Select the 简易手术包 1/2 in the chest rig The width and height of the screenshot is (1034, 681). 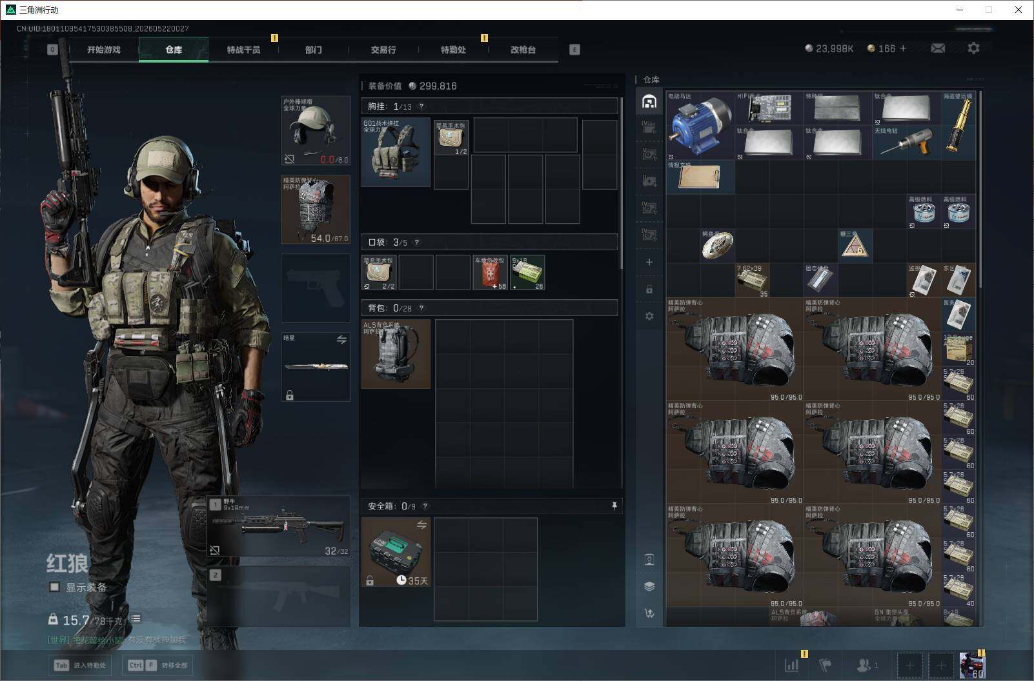pyautogui.click(x=451, y=138)
